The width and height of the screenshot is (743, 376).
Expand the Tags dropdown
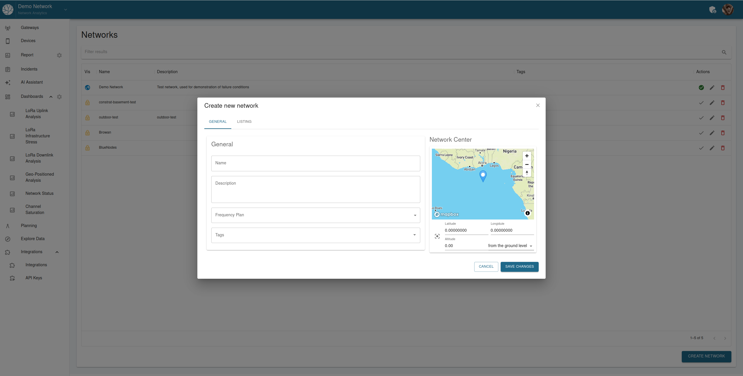[x=315, y=235]
